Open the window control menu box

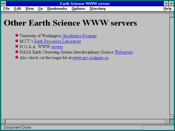pos(4,4)
